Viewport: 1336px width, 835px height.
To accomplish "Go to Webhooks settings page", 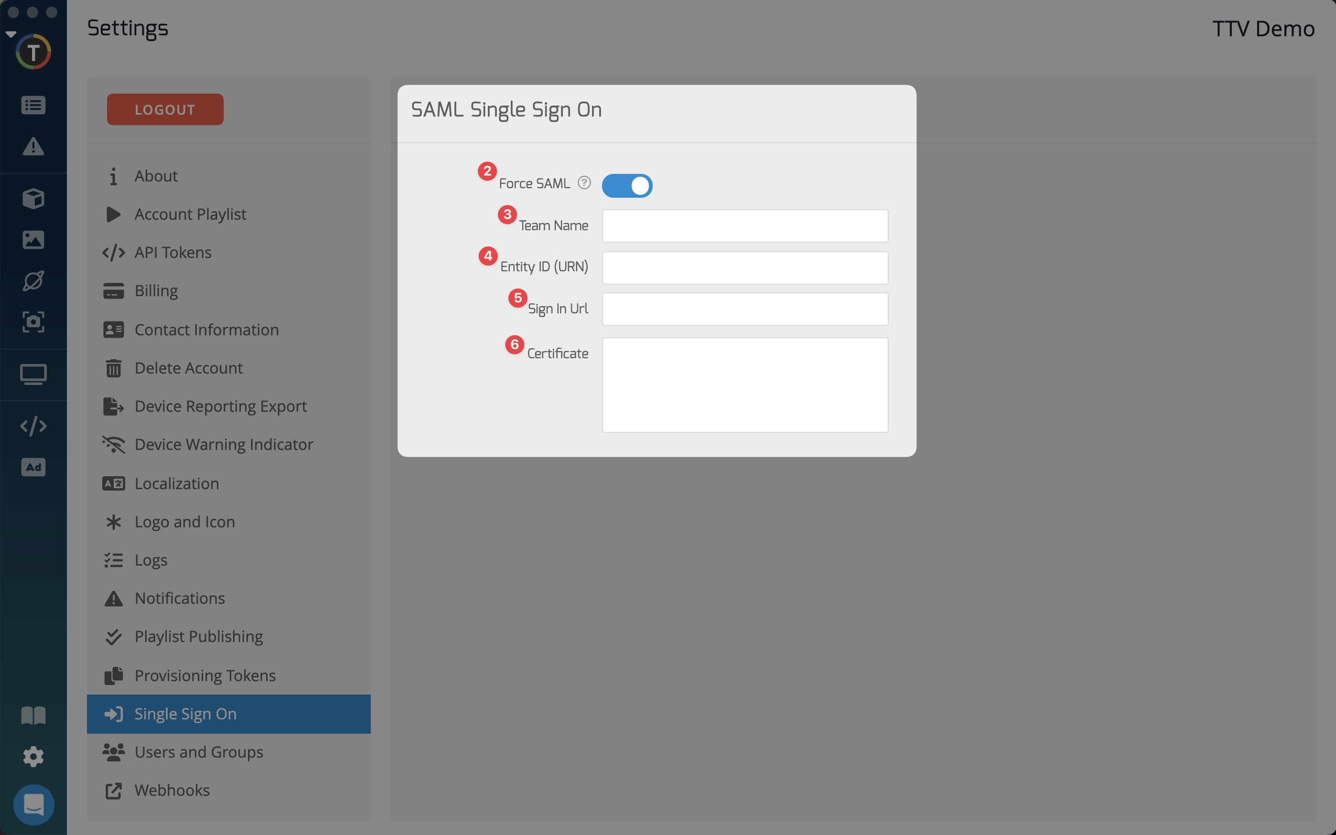I will click(x=172, y=790).
